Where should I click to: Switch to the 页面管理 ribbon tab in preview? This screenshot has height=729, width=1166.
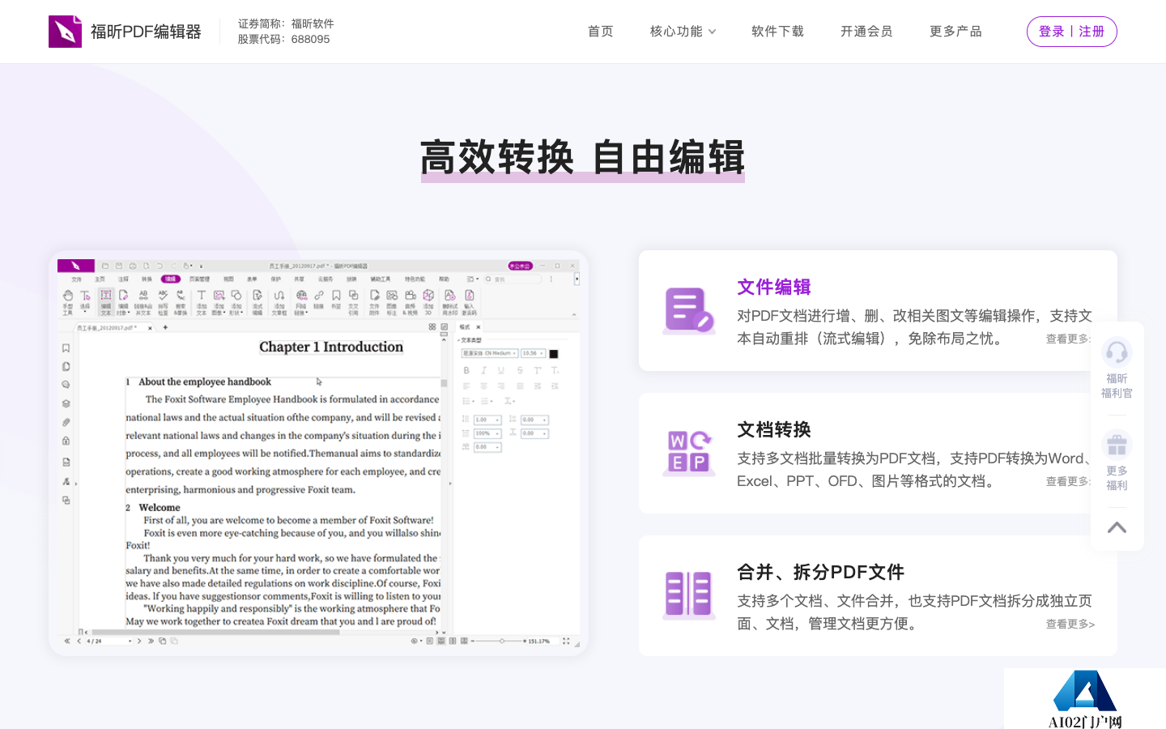pyautogui.click(x=199, y=279)
